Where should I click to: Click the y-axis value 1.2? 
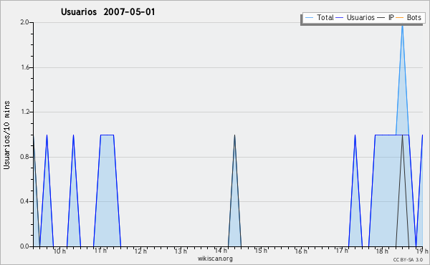pos(24,112)
